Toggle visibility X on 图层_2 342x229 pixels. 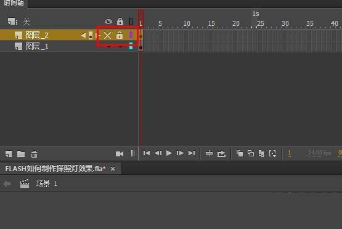(107, 35)
